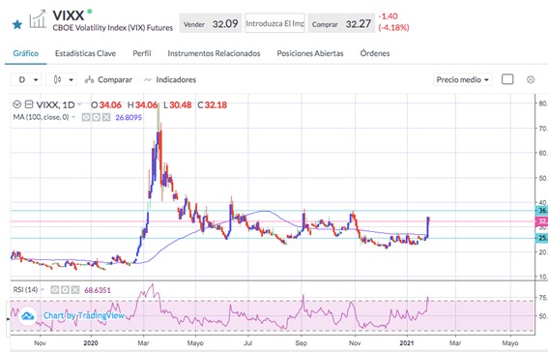Click the TradingView cloud logo icon
Screen dimensions: 548x352
point(28,316)
